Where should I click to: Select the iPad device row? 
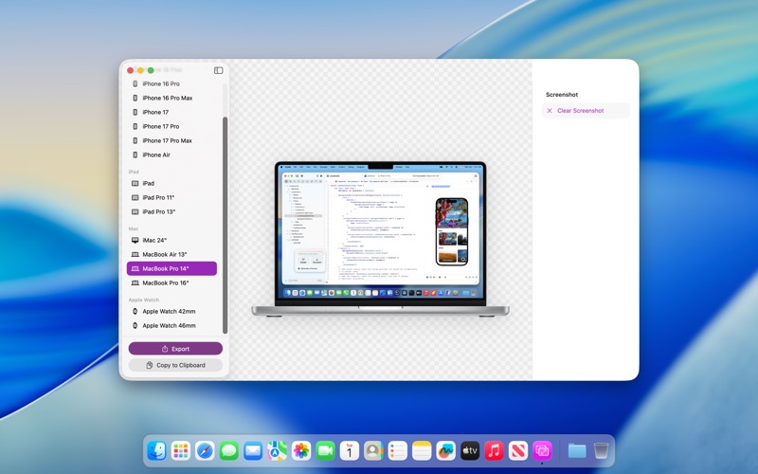[x=171, y=183]
